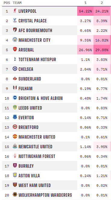Click Liverpool's 54.22% first-place cell
The image size is (111, 200).
[x=85, y=11]
